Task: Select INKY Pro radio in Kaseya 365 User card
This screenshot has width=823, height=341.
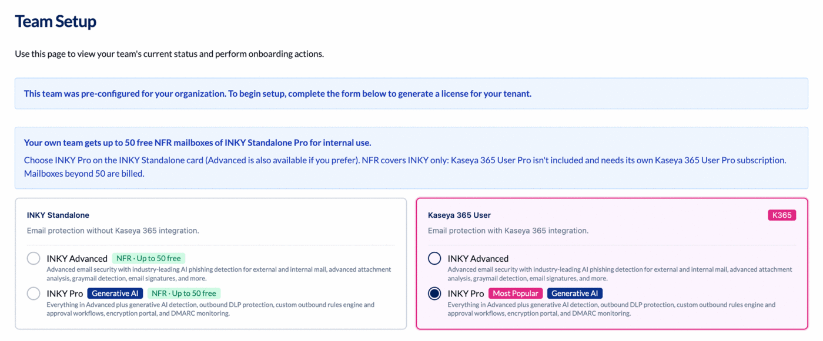Action: (434, 293)
